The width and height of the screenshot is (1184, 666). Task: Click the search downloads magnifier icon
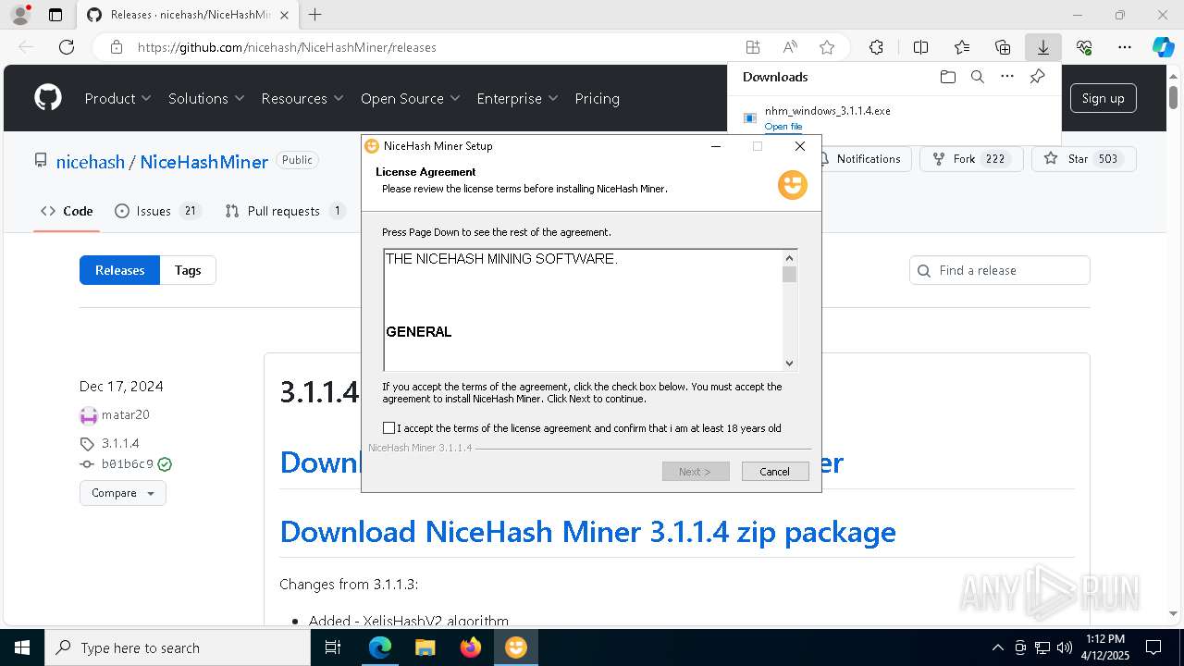tap(977, 77)
